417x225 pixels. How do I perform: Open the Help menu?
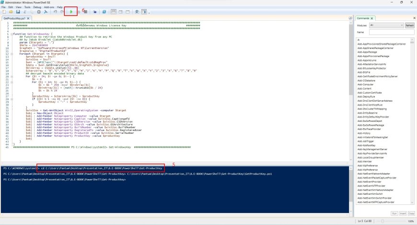[60, 7]
